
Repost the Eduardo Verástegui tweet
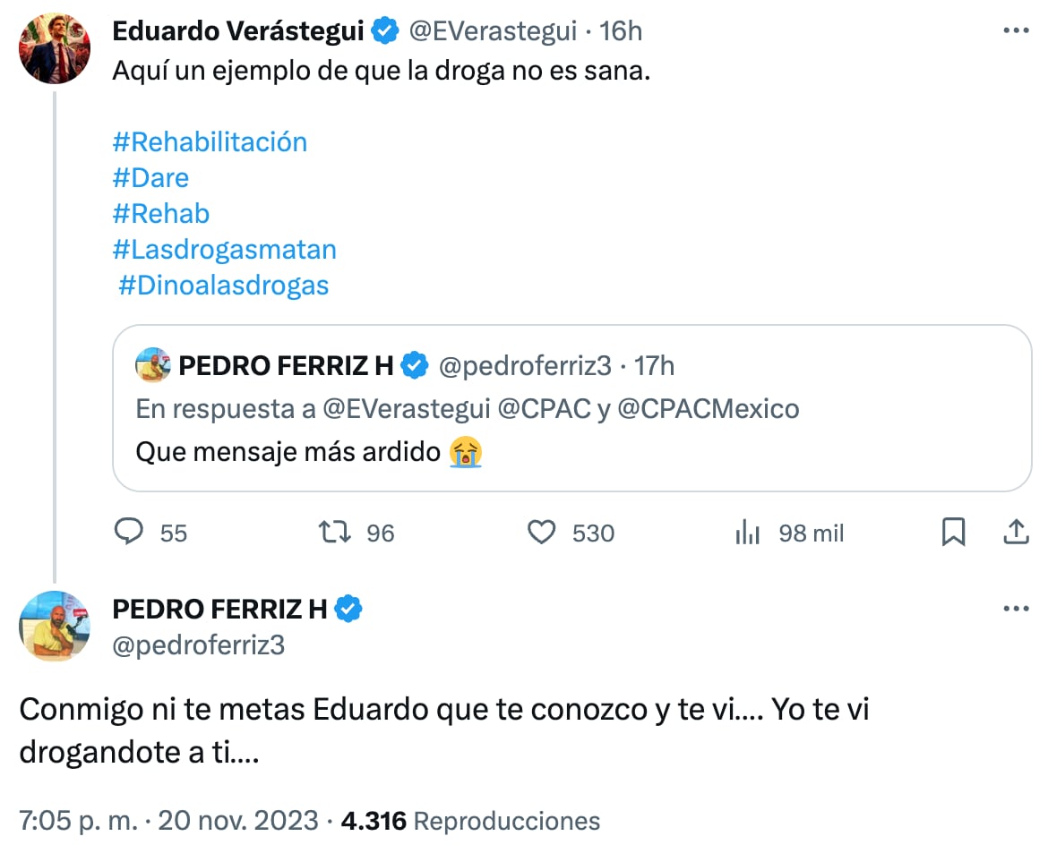[333, 533]
